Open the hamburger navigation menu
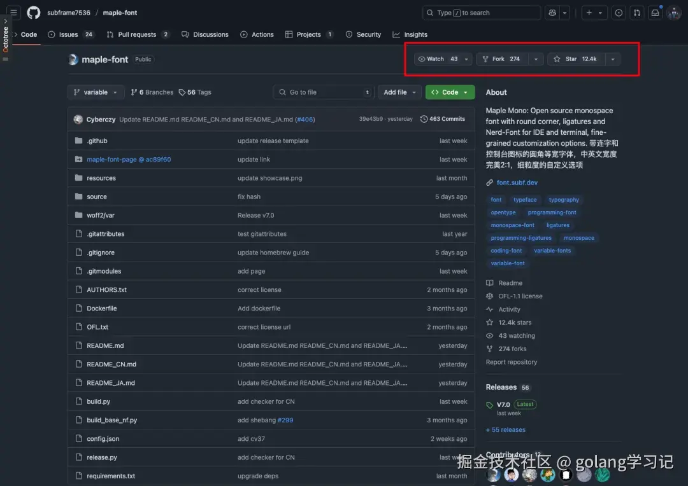The width and height of the screenshot is (688, 486). [13, 13]
